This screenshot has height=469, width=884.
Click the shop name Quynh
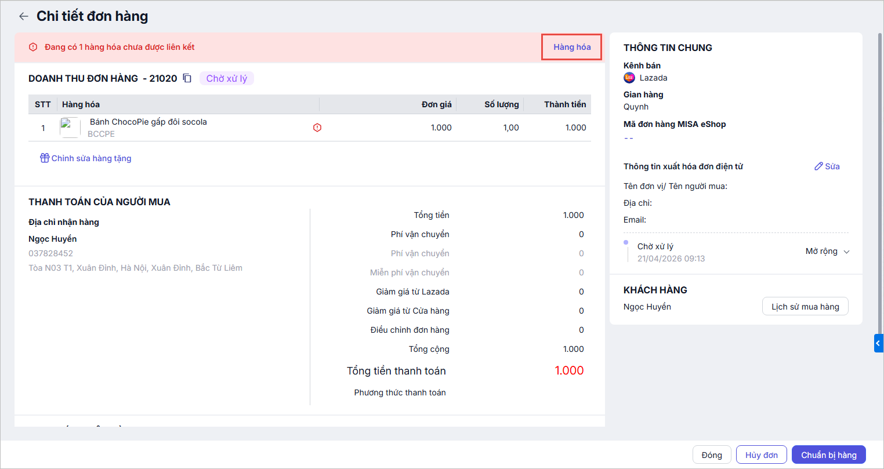coord(636,107)
